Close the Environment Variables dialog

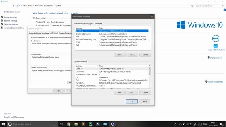[152, 17]
